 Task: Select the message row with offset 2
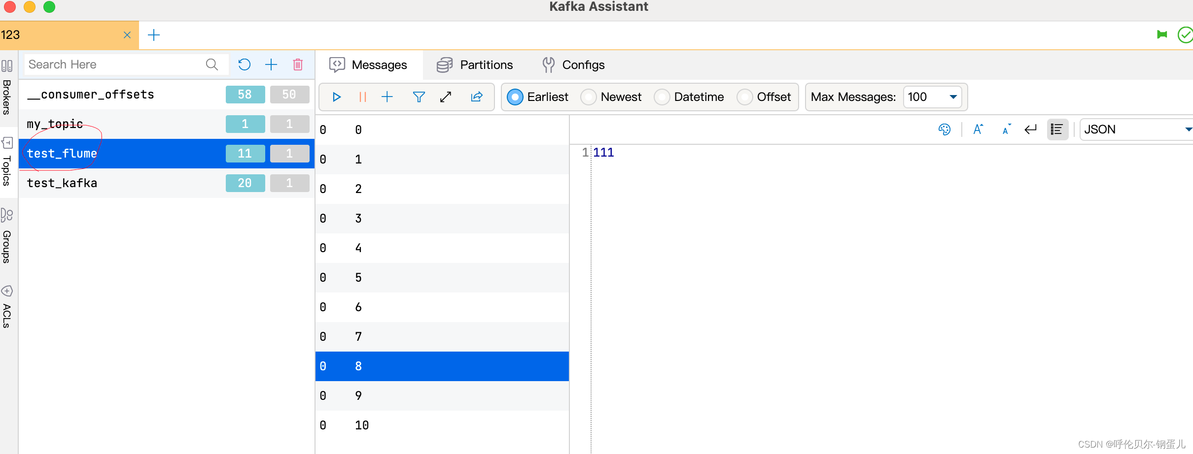point(442,189)
